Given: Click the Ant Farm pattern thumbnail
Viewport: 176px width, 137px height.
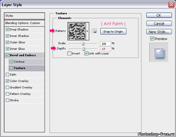Looking at the screenshot, I should 77,31.
